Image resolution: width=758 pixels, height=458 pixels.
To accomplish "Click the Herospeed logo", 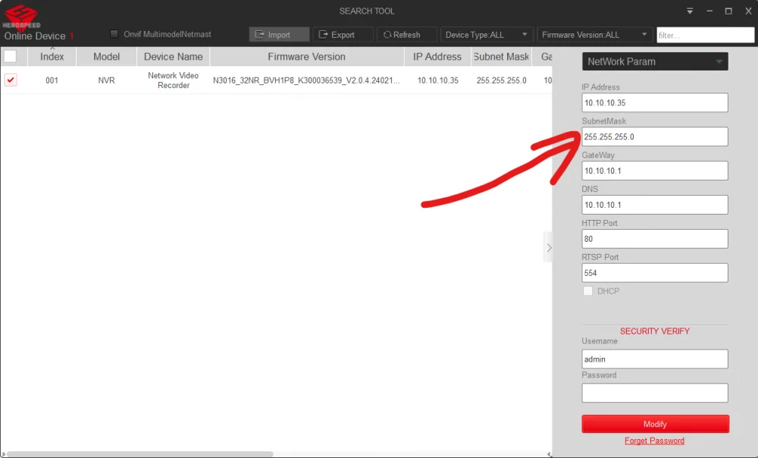I will pyautogui.click(x=21, y=15).
